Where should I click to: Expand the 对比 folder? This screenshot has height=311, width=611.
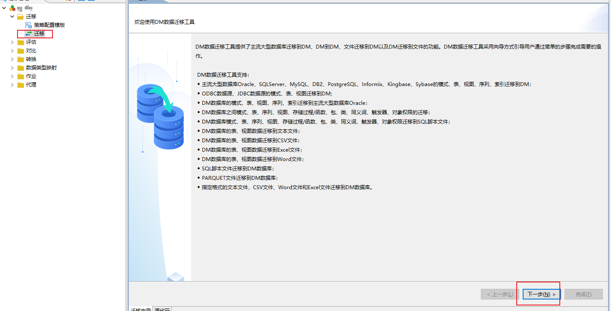[x=12, y=51]
